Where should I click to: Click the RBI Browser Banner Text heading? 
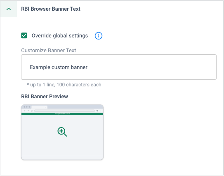coord(51,9)
